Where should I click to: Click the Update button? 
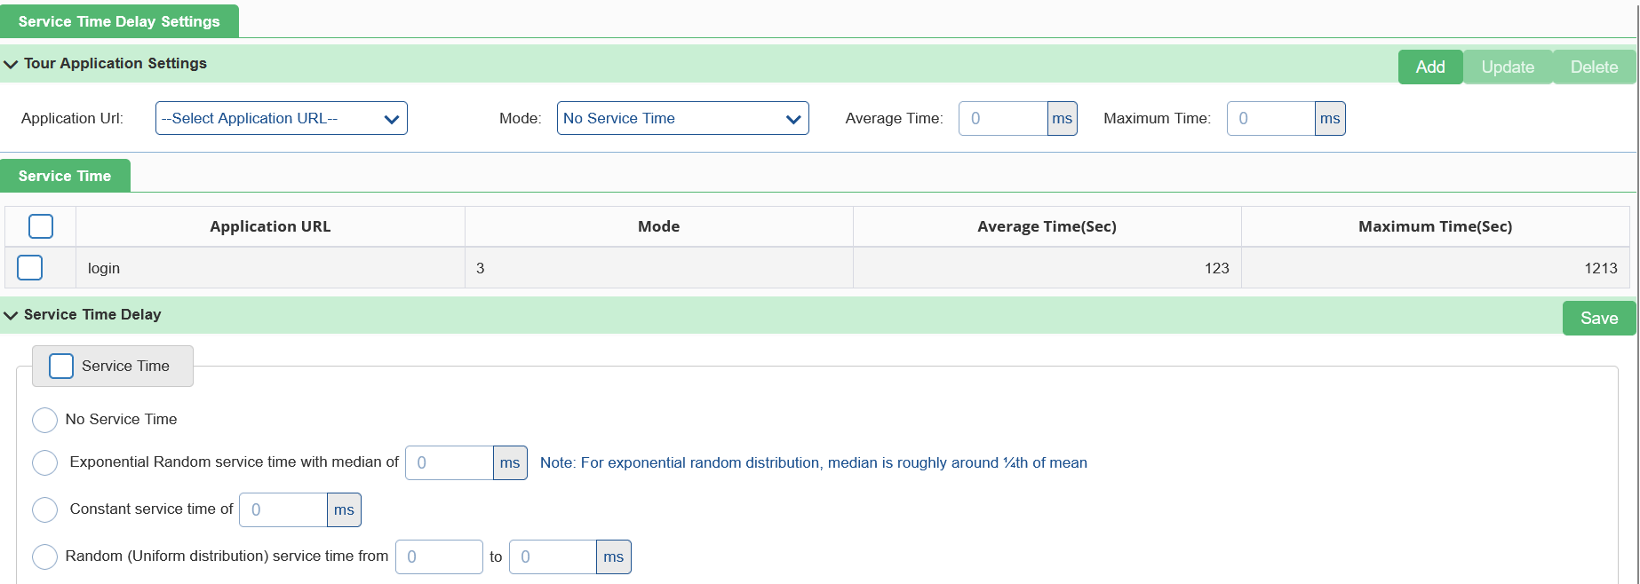pyautogui.click(x=1508, y=67)
